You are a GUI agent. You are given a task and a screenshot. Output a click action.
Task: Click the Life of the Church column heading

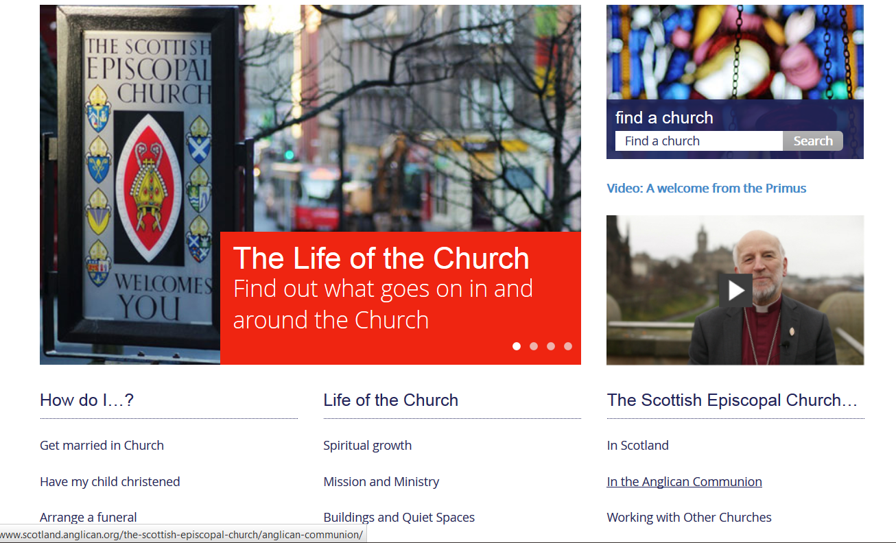click(391, 400)
